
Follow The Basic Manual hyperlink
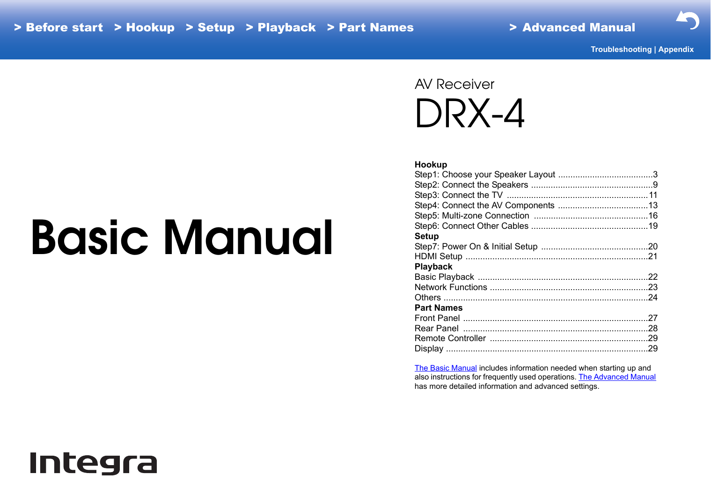(446, 368)
